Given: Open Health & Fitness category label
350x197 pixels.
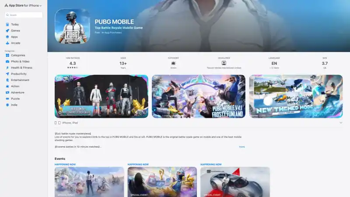Looking at the screenshot, I should tap(21, 68).
